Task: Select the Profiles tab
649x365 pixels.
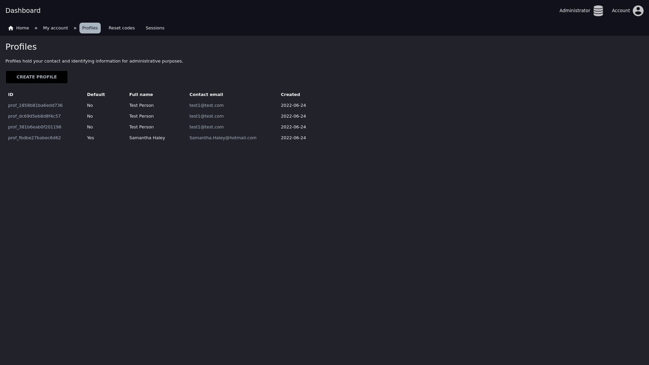Action: pyautogui.click(x=90, y=28)
